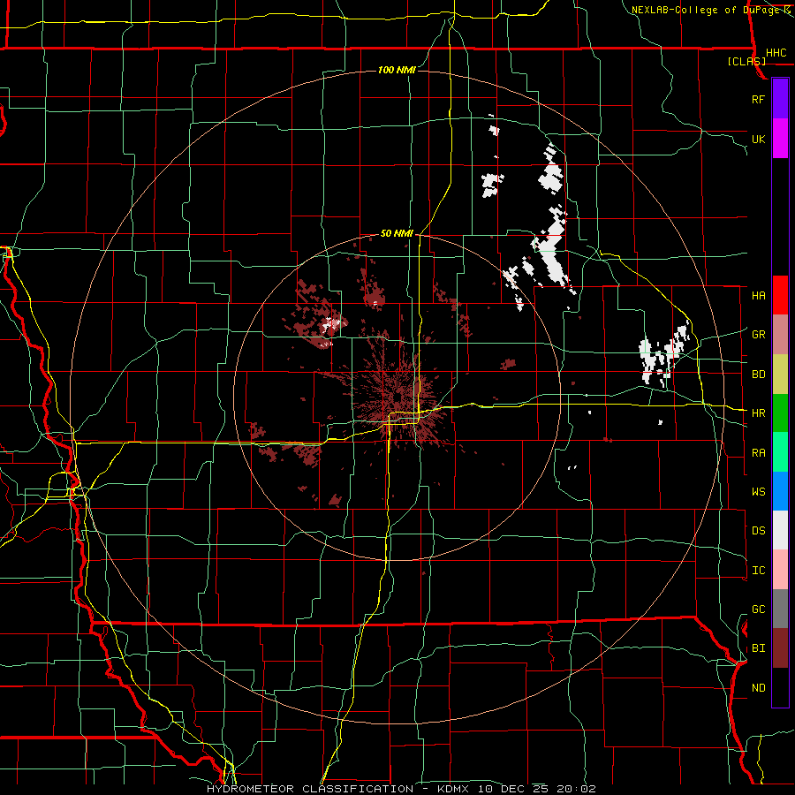Click the HR green legend color block
The image size is (795, 795).
click(x=780, y=413)
